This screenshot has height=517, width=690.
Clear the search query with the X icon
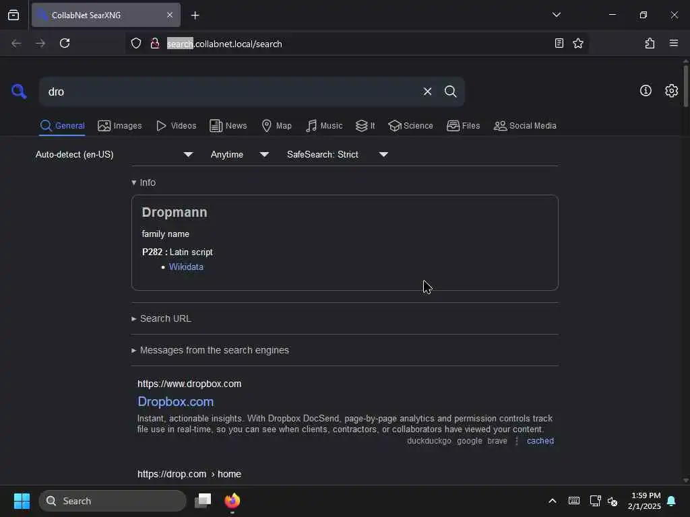tap(427, 92)
